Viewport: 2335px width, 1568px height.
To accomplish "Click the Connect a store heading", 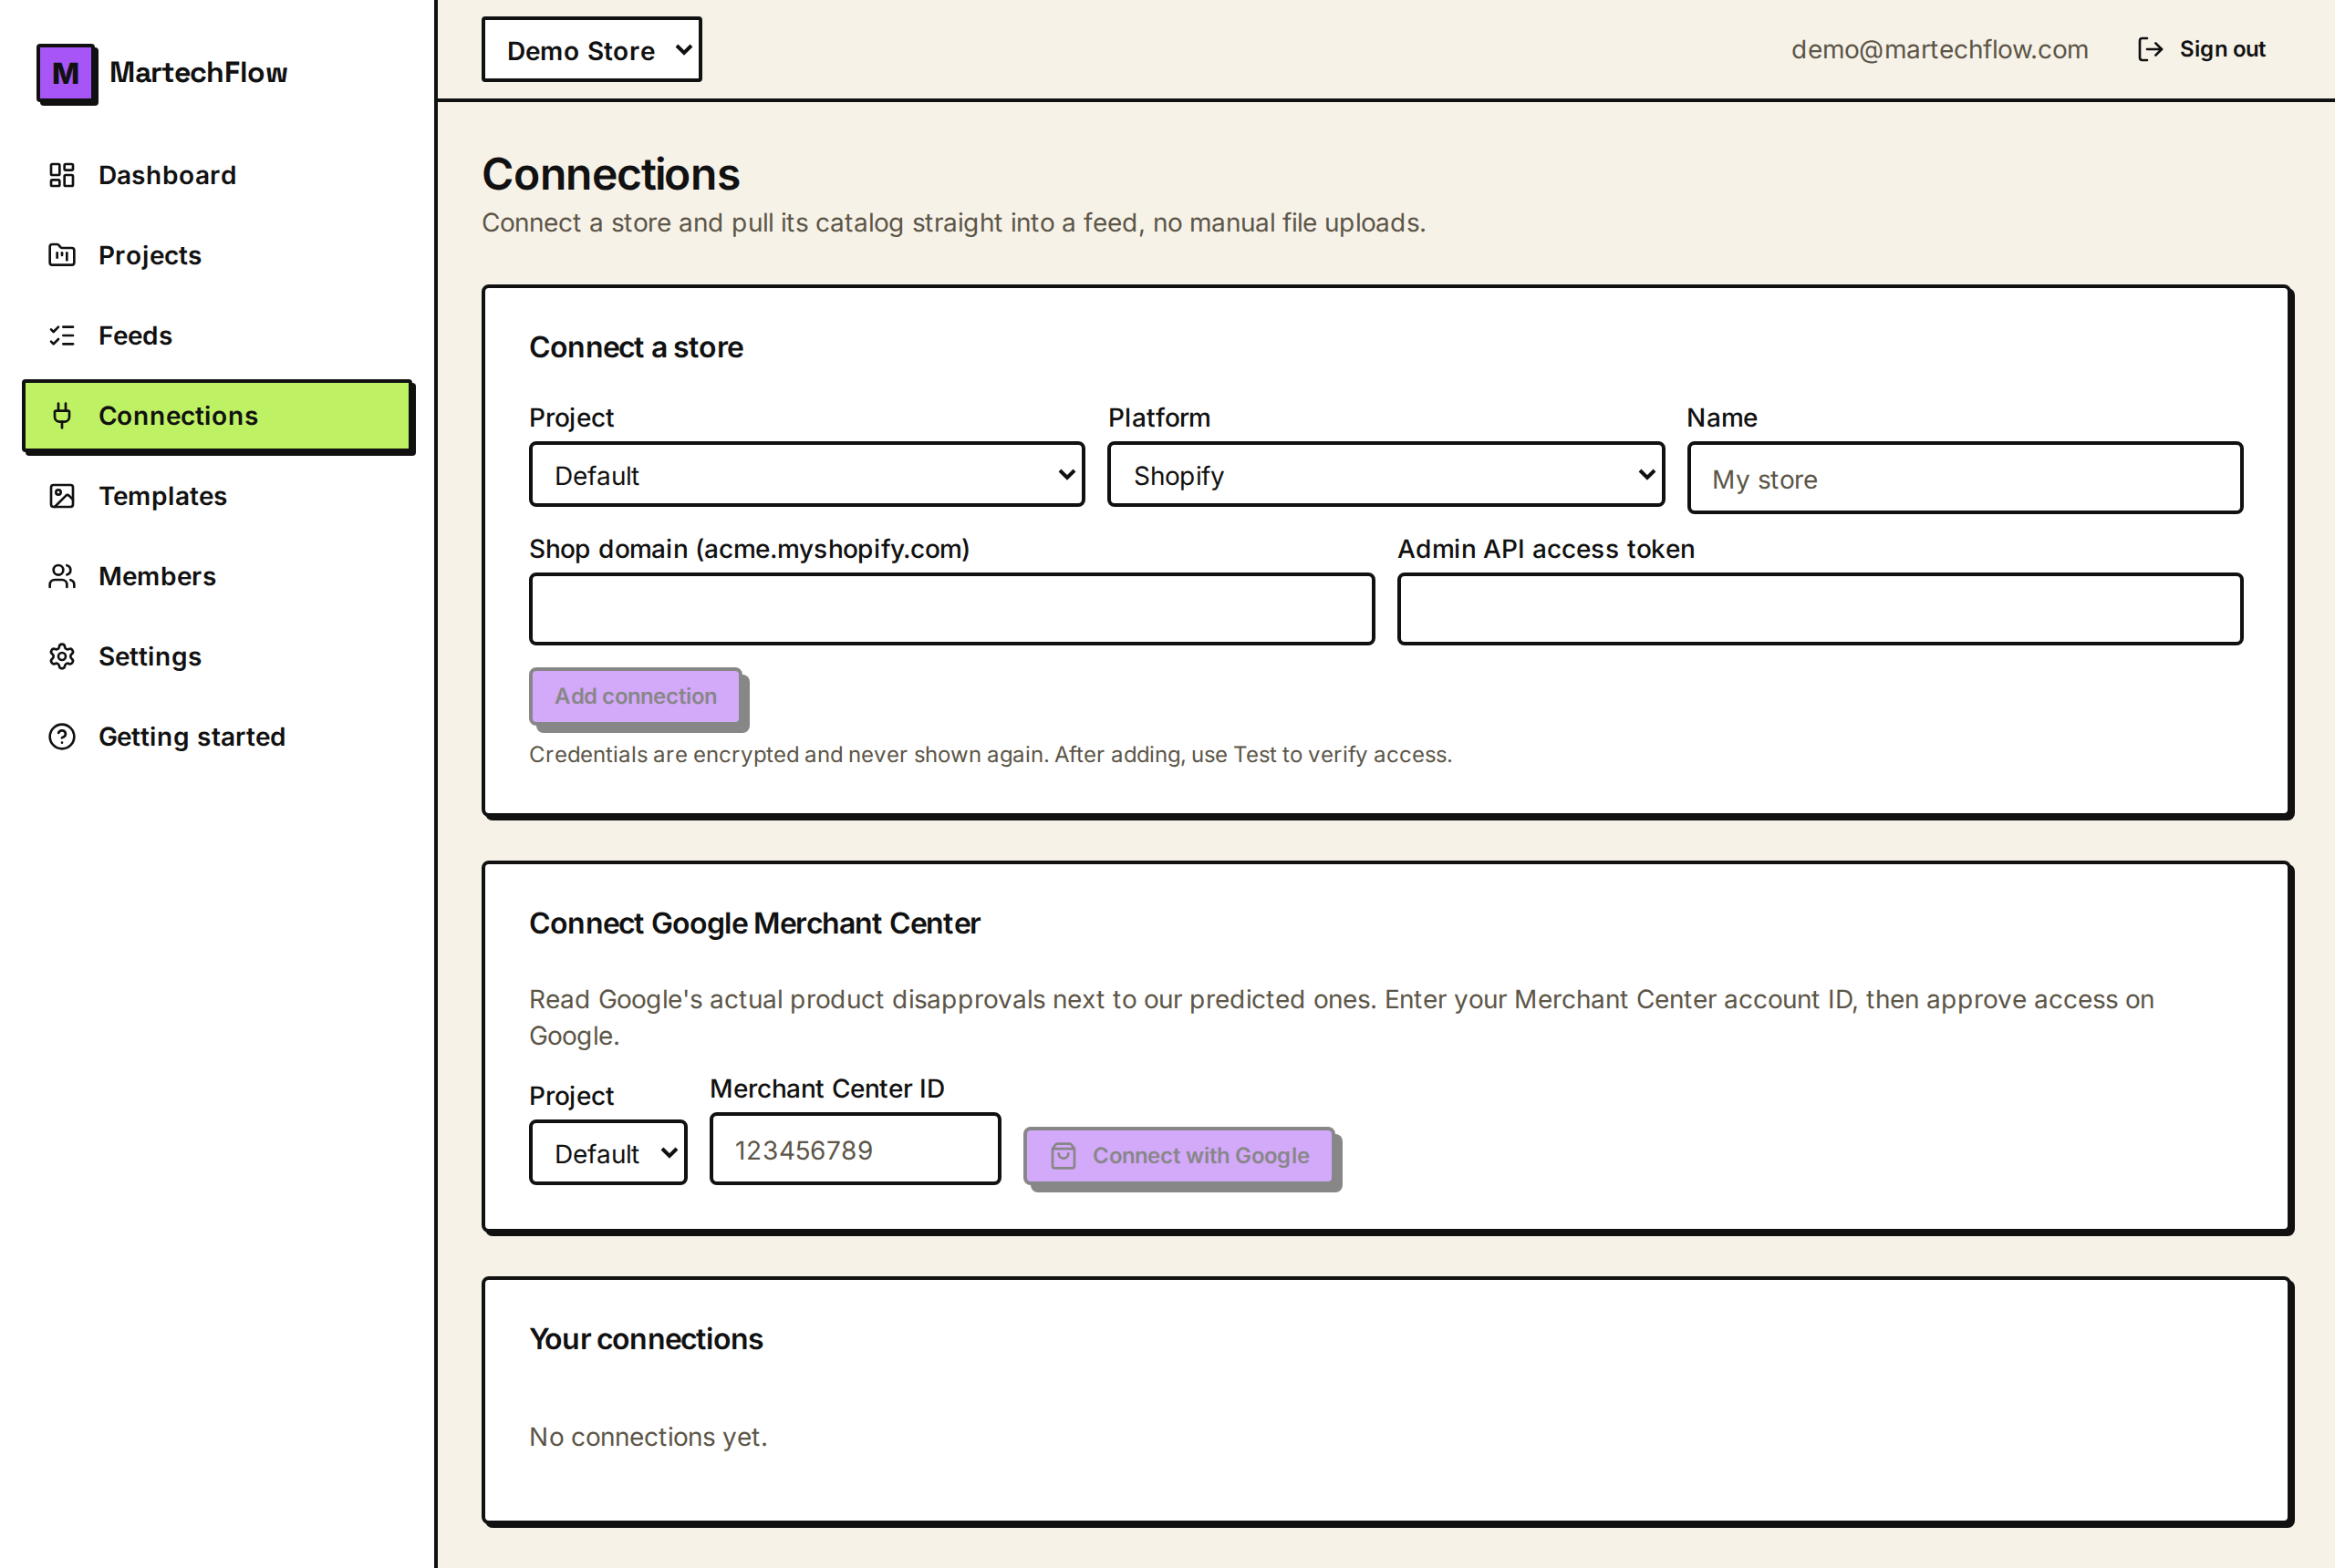I will pyautogui.click(x=635, y=347).
